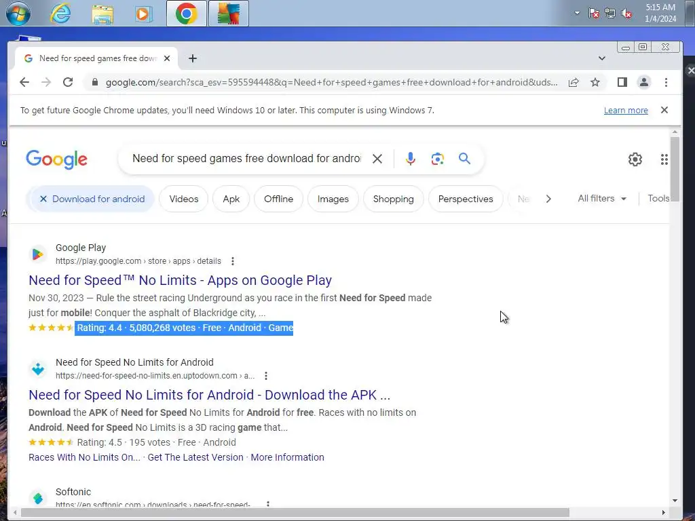This screenshot has height=521, width=695.
Task: Click the scroll-down arrow of page scrollbar
Action: (x=675, y=501)
